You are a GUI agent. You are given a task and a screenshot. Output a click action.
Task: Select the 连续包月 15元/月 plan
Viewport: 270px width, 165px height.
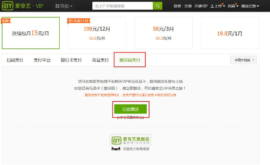tap(31, 33)
